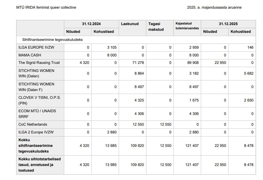Select the "STICHTING WOMEN WIN (Dalan F)" row label
263x180 pixels.
coord(36,87)
